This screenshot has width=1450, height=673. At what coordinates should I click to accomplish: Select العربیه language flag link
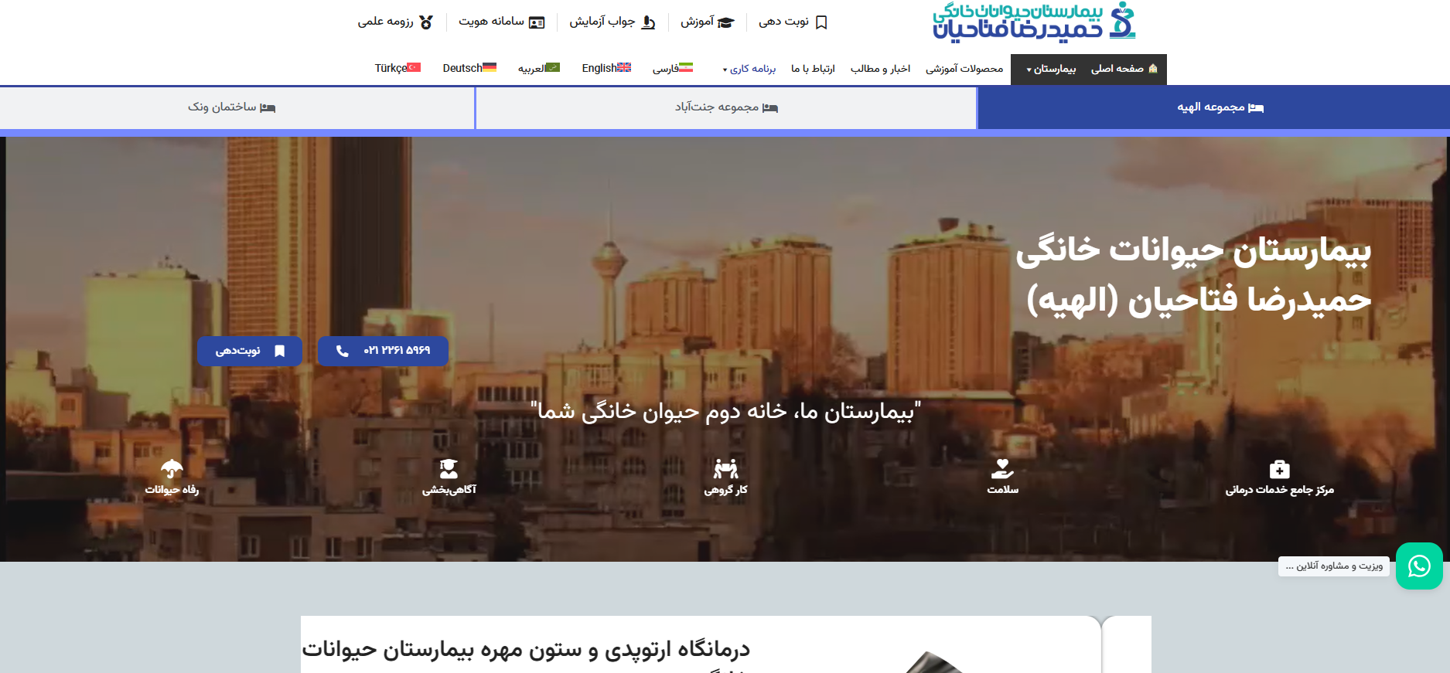pyautogui.click(x=539, y=68)
